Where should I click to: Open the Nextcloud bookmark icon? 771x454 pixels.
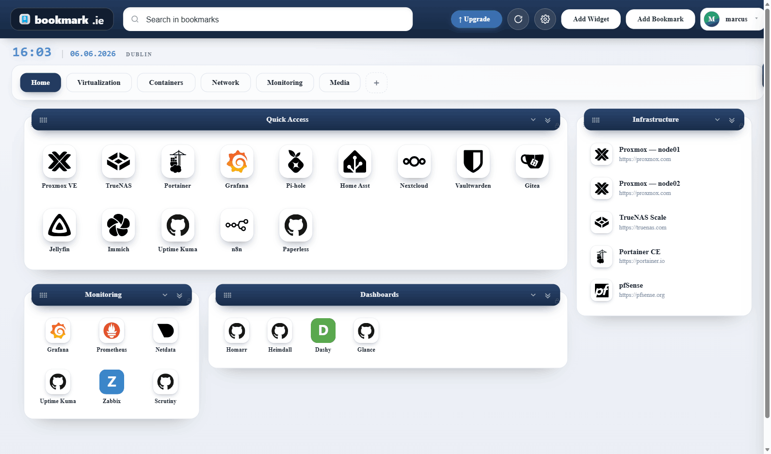click(414, 162)
